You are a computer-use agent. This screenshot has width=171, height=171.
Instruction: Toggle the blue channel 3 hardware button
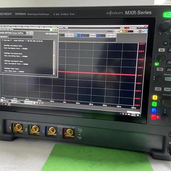(x=154, y=111)
